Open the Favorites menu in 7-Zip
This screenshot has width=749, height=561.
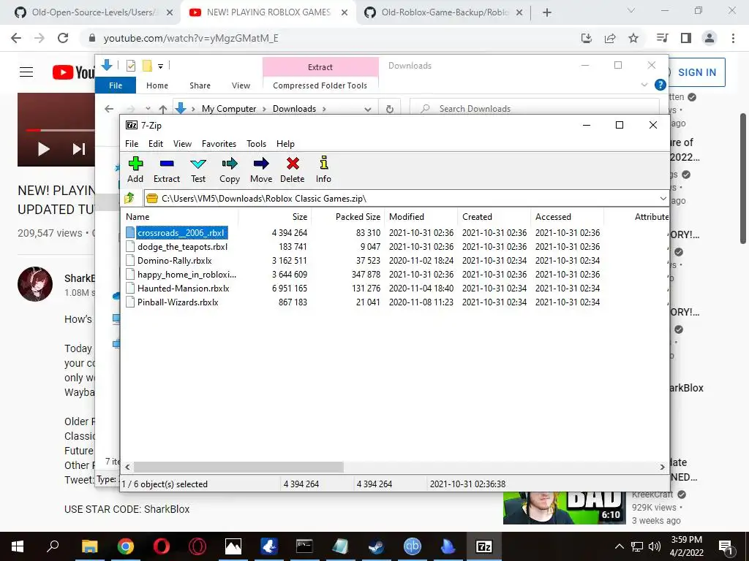219,144
